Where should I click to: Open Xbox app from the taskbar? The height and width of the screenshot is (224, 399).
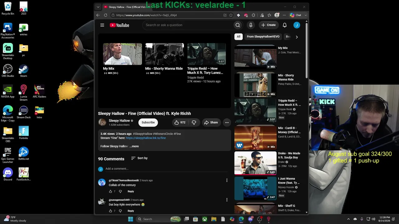(x=204, y=219)
